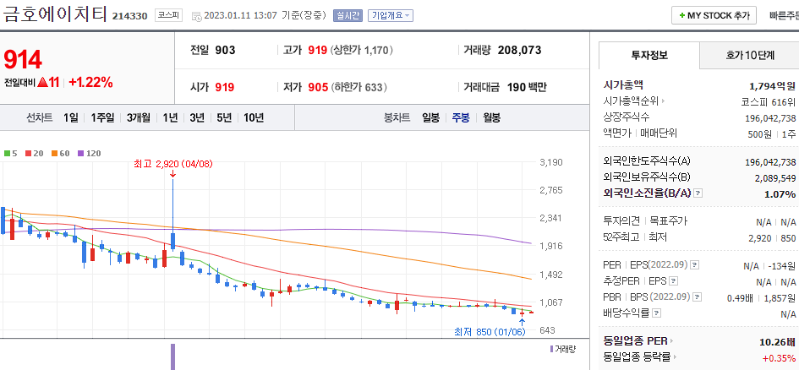Click the help icon next to BPS(2022.09)

[697, 297]
